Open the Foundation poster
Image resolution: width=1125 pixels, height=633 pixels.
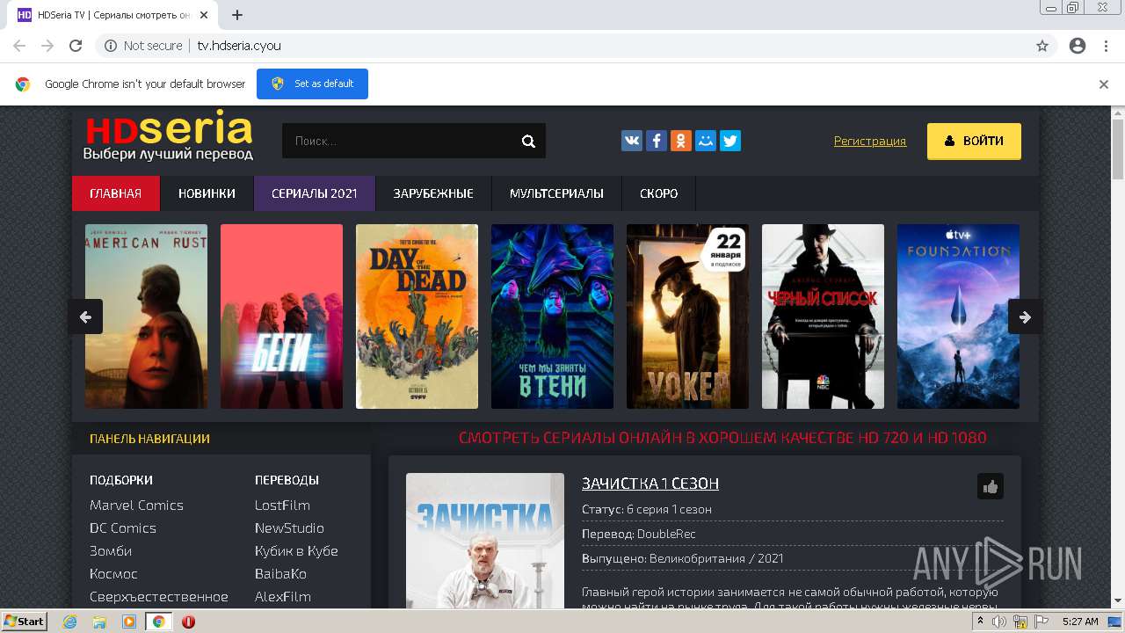[958, 316]
